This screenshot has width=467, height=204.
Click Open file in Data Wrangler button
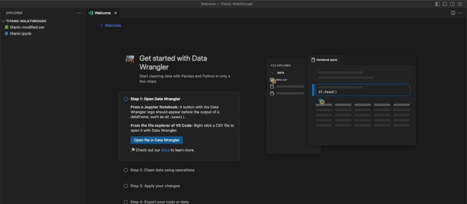(157, 140)
